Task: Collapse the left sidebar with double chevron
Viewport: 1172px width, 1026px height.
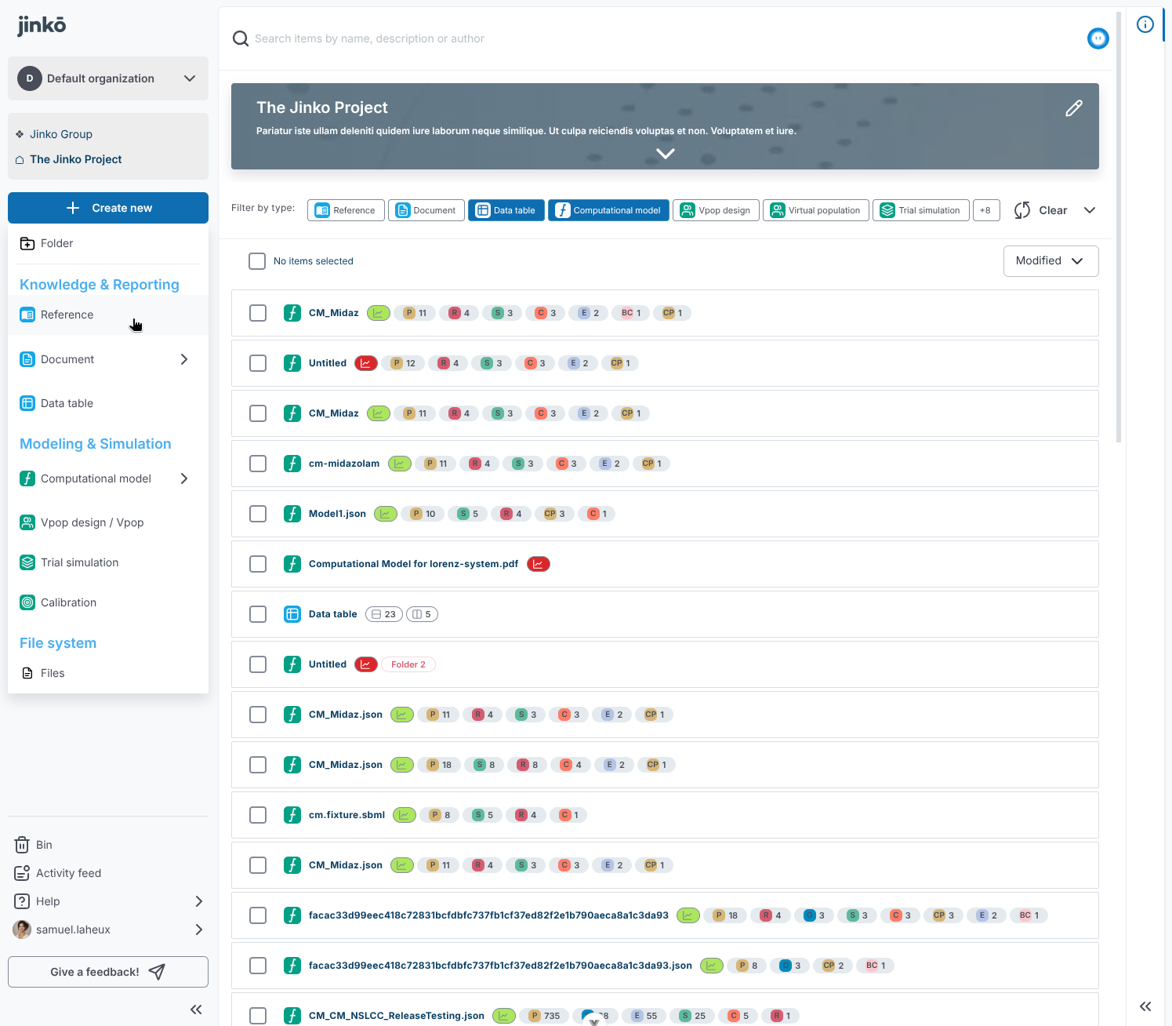Action: click(196, 1010)
